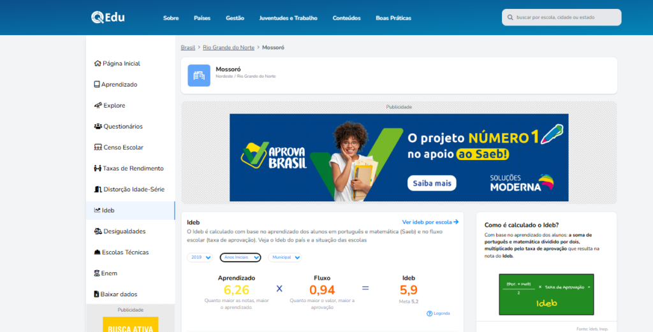Open the Ver ideb por escola link
Screen dimensions: 653x332
430,222
